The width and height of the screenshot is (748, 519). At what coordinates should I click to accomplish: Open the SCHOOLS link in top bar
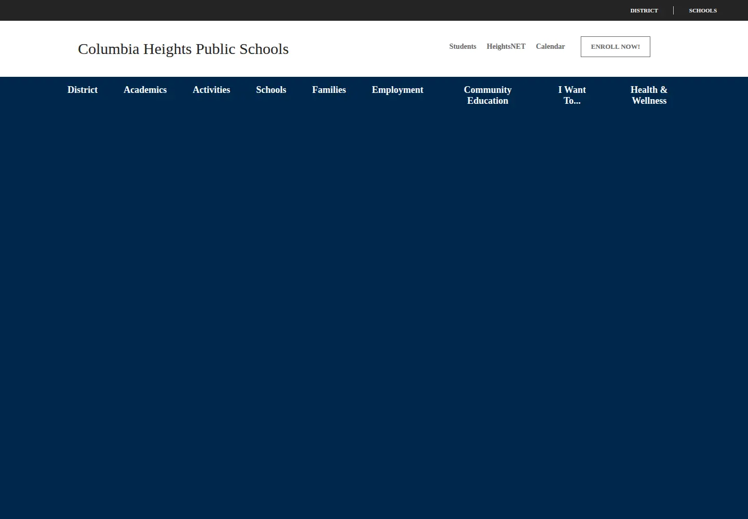coord(703,10)
